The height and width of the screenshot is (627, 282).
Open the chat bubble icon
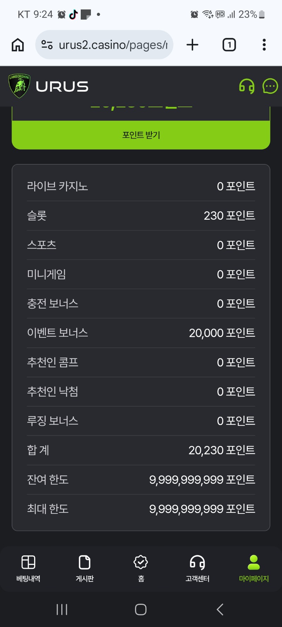(x=270, y=86)
